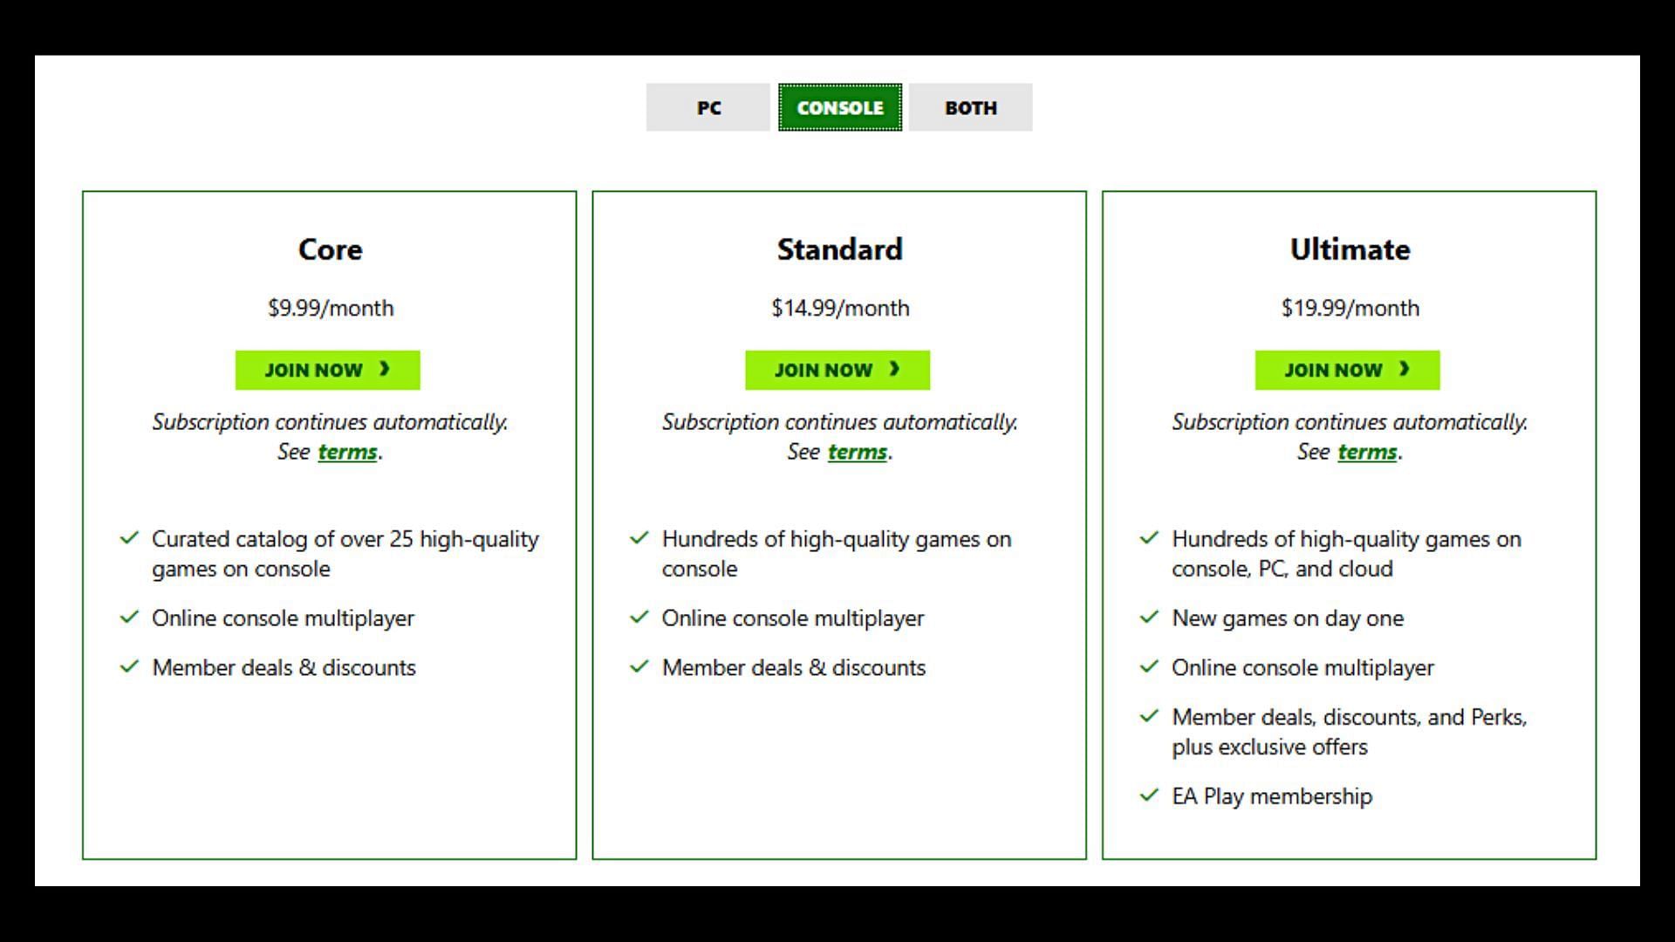Select the CONSOLE tab

tap(840, 108)
